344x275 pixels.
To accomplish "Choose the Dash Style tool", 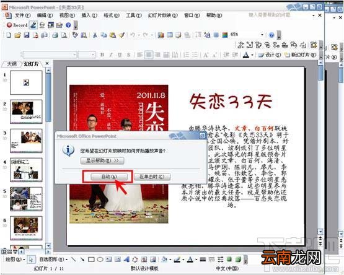I will (x=212, y=260).
